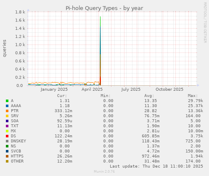209x176 pixels.
Task: Click the SOA current value '92.59u'
Action: pyautogui.click(x=65, y=121)
